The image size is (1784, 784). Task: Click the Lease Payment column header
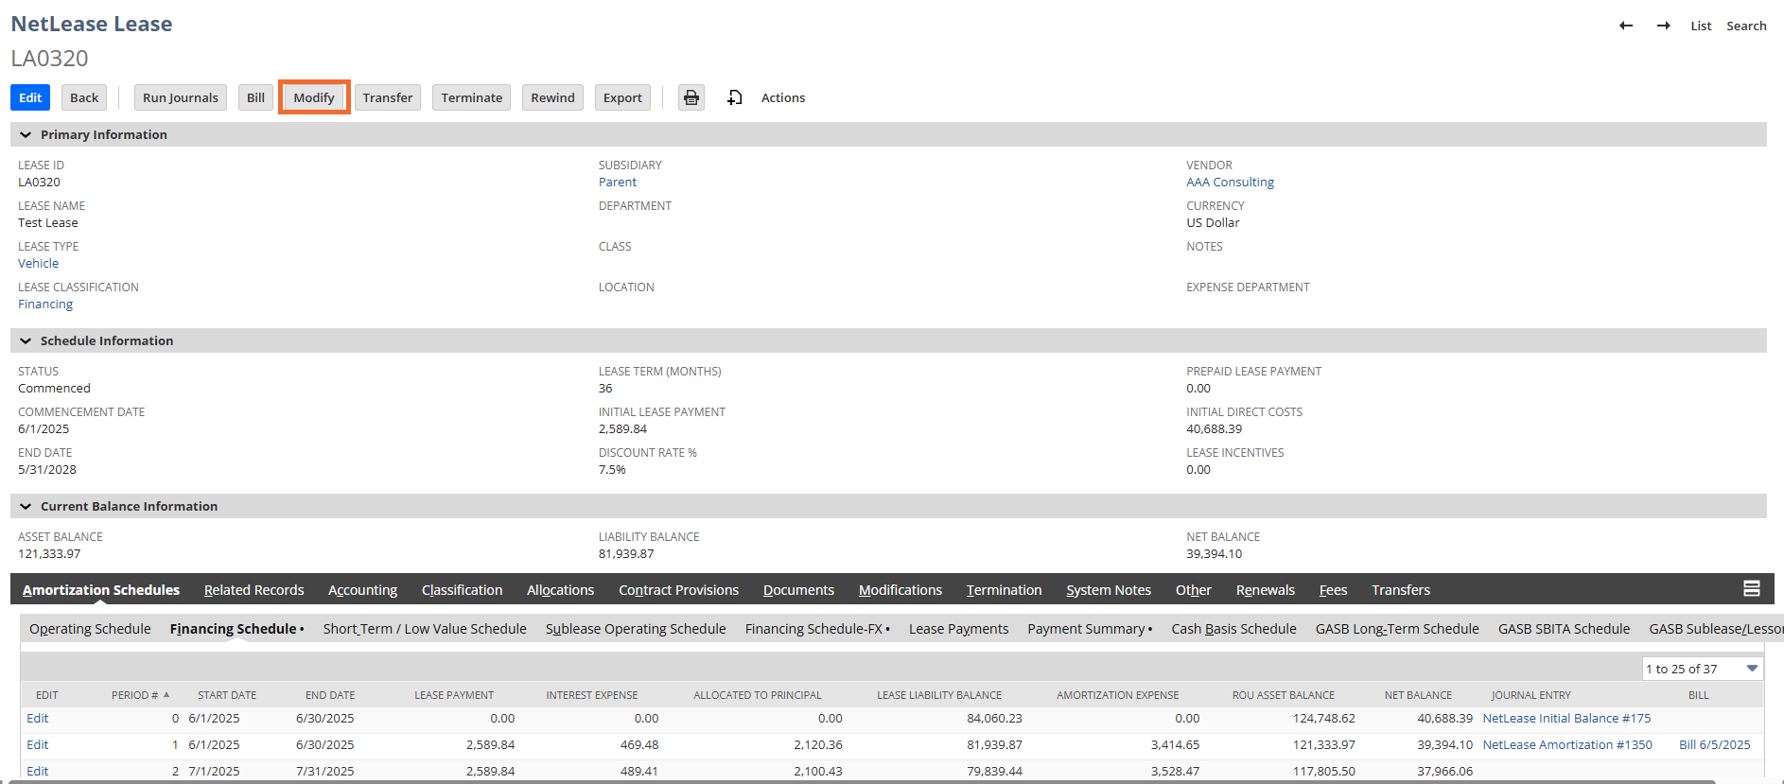tap(454, 694)
